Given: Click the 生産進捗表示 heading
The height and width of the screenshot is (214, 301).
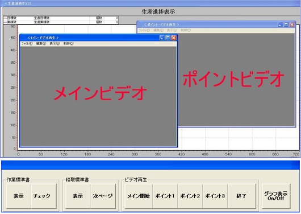Looking at the screenshot, I should (158, 12).
